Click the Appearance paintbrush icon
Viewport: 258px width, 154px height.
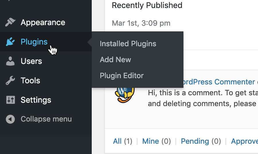pyautogui.click(x=10, y=23)
